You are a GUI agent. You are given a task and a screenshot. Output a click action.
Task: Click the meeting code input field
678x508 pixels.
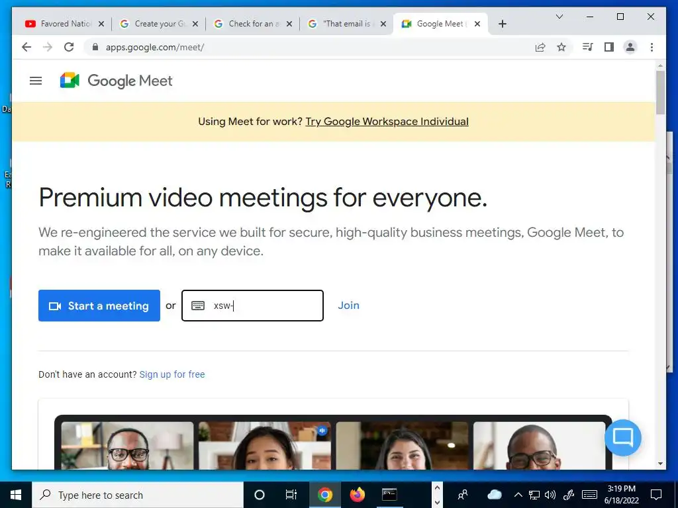(252, 306)
